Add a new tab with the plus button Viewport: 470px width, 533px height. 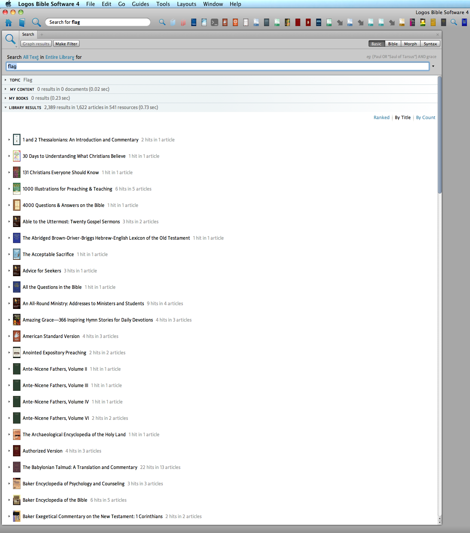(x=42, y=35)
